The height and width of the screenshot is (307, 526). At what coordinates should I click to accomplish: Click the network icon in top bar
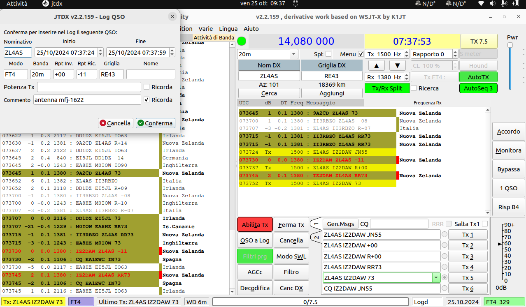[x=481, y=4]
